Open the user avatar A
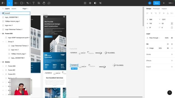Screen dimensions: 175x98 (x=150, y=3)
